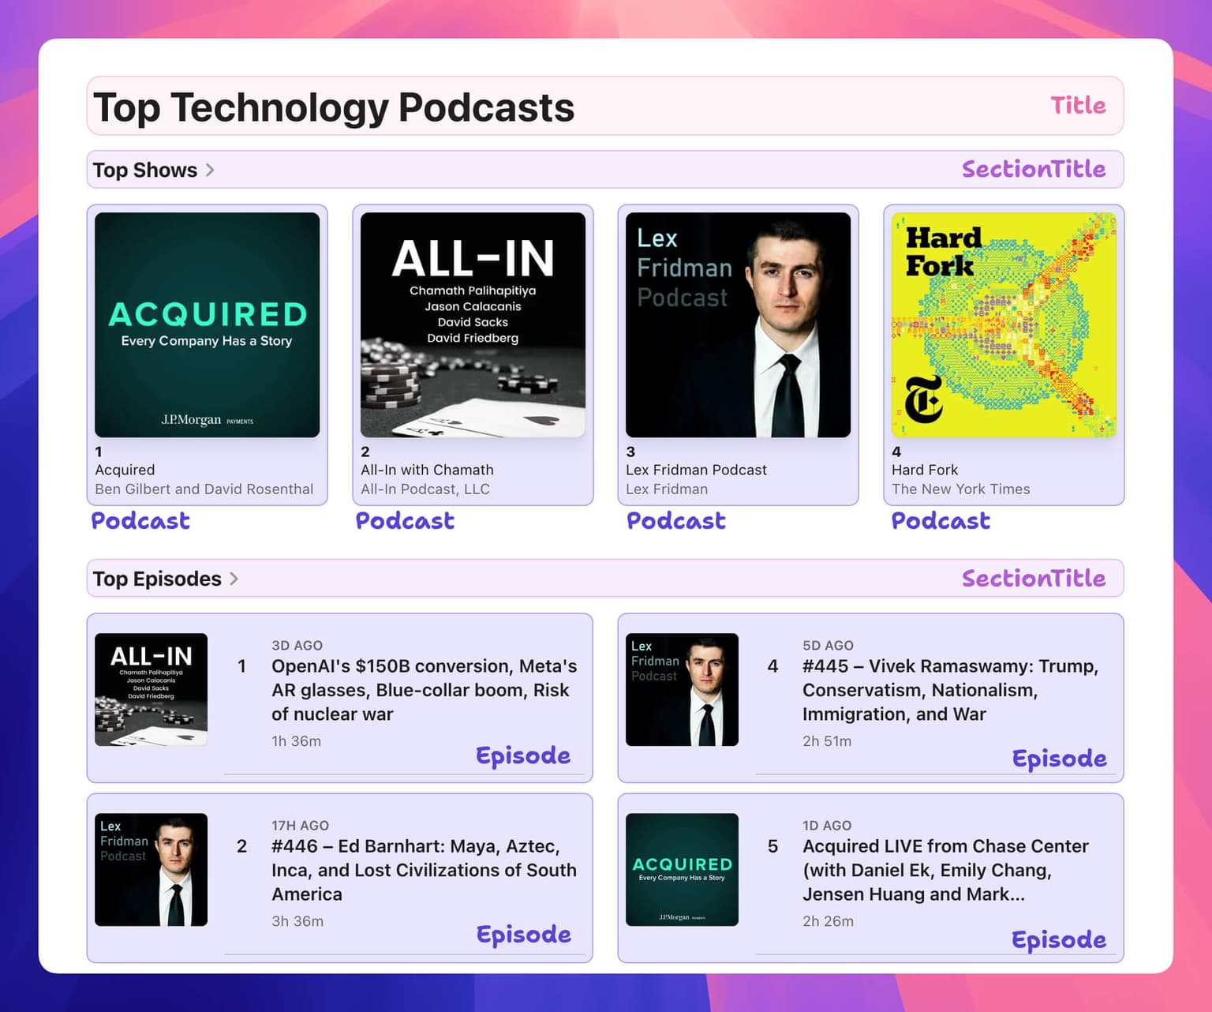Open episode 'OpenAI's $150B conversion' title
Image resolution: width=1212 pixels, height=1012 pixels.
point(425,690)
